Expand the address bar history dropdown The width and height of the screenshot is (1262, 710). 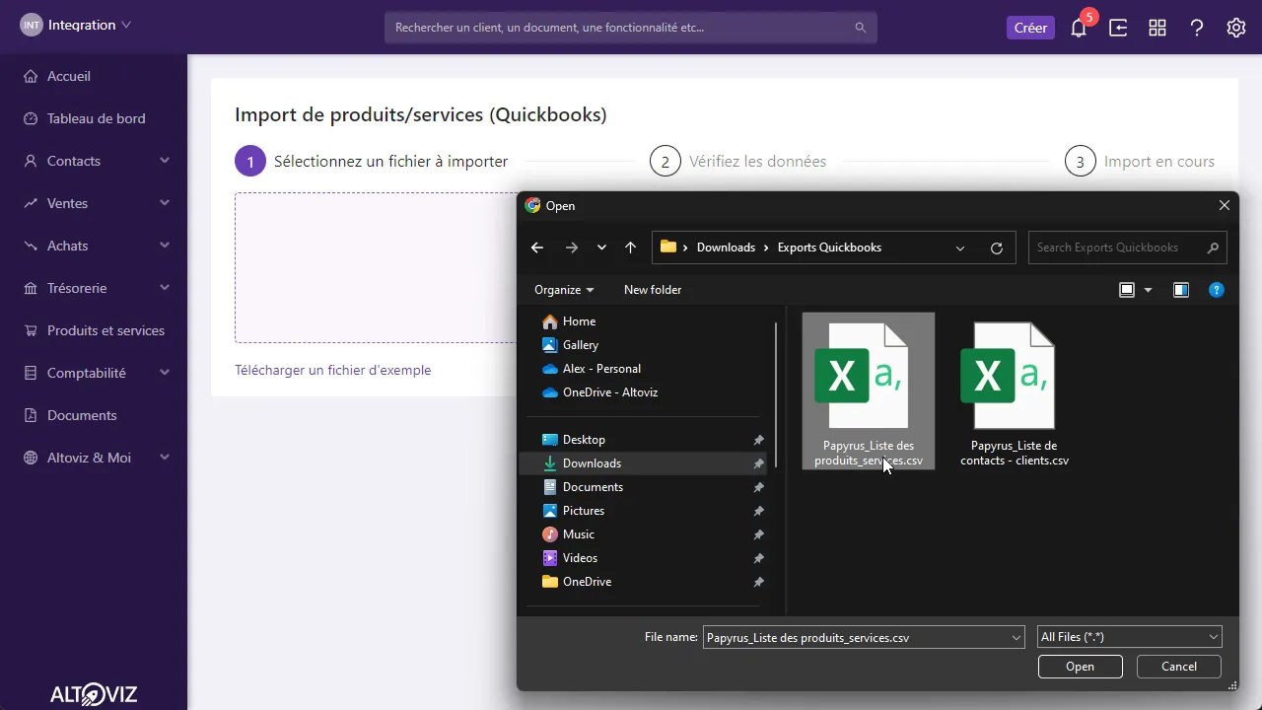[960, 248]
